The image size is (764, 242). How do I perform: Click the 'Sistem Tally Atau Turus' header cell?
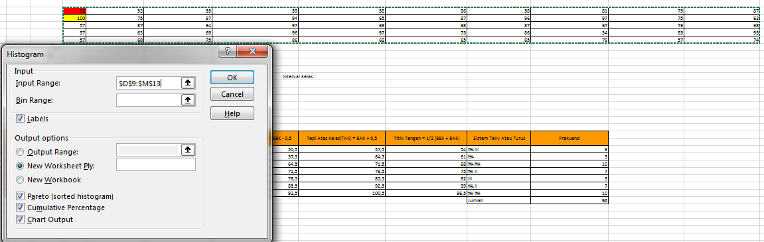tap(499, 139)
